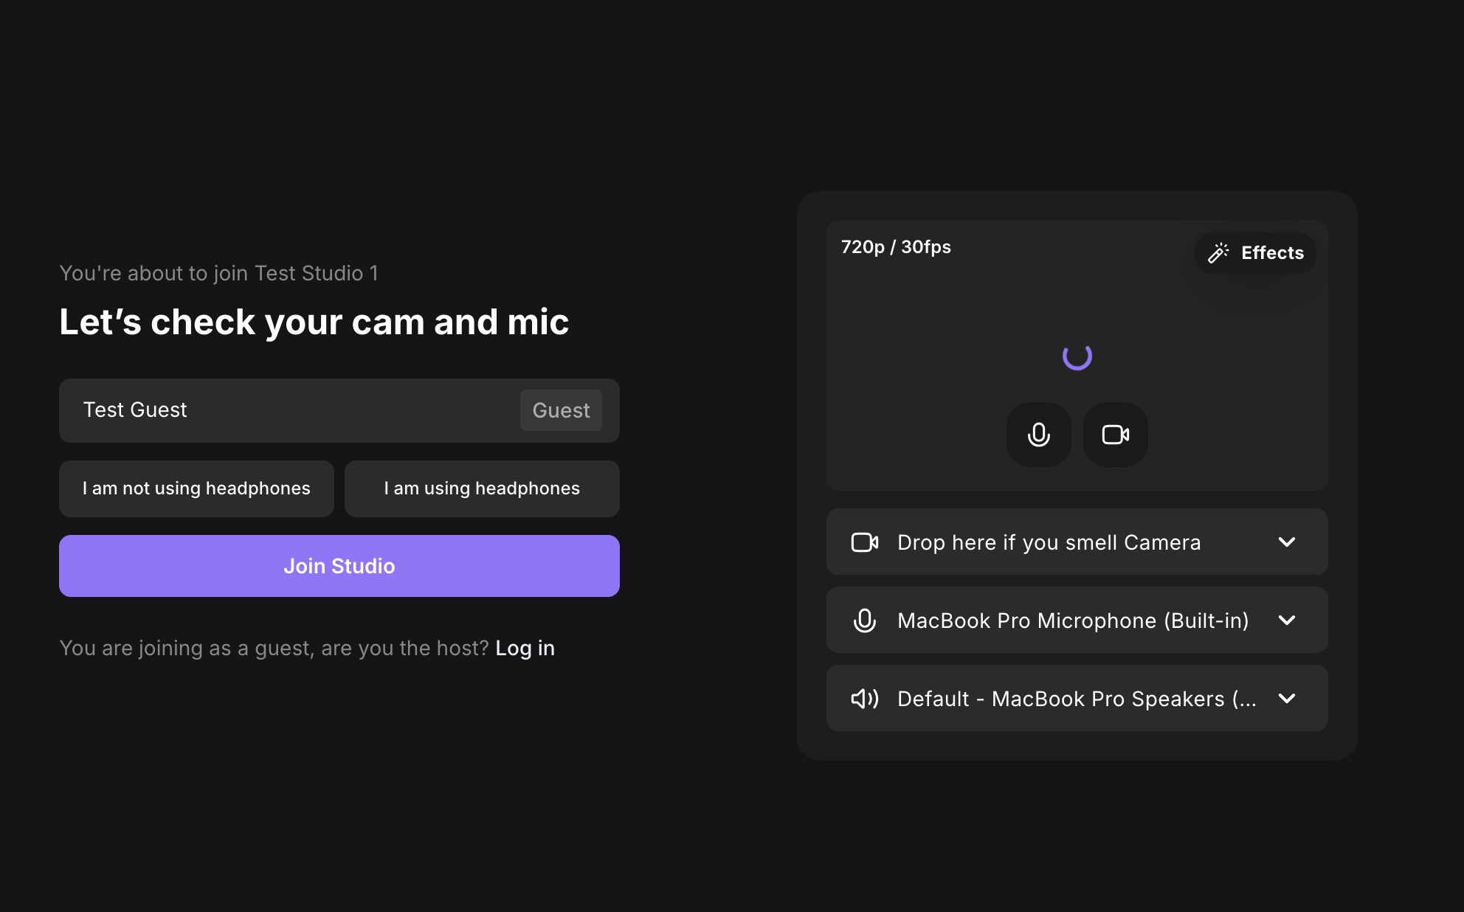The image size is (1464, 912).
Task: Turn off the camera in the preview
Action: click(x=1115, y=435)
